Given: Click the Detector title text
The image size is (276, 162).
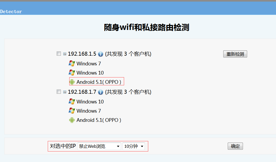Looking at the screenshot, I should click(x=11, y=12).
